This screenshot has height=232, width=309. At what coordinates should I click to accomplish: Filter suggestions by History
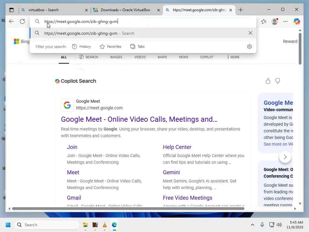tap(81, 47)
